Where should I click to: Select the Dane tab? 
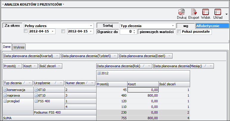[7, 47]
